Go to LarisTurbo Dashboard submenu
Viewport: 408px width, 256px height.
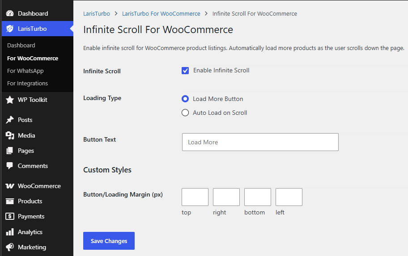(x=21, y=45)
